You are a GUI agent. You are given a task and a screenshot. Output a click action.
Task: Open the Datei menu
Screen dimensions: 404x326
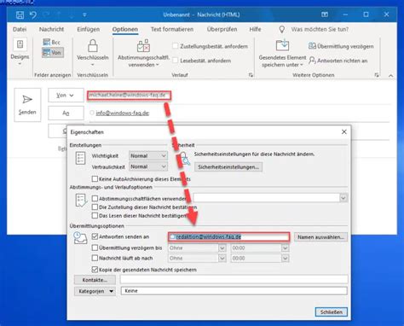tap(20, 29)
